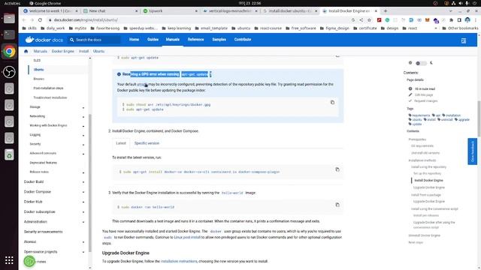Image resolution: width=481 pixels, height=270 pixels.
Task: Click the main page vertical scrollbar
Action: (x=479, y=118)
